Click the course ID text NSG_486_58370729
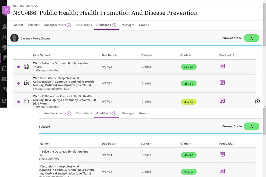The image size is (266, 177). (26, 6)
